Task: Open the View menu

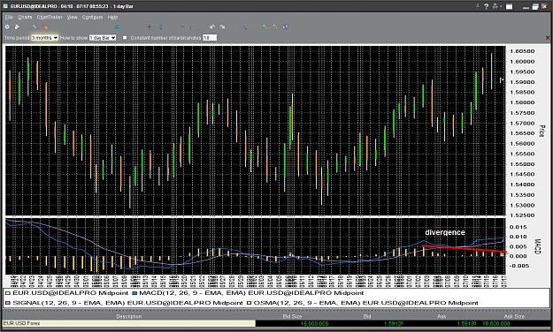Action: click(72, 17)
